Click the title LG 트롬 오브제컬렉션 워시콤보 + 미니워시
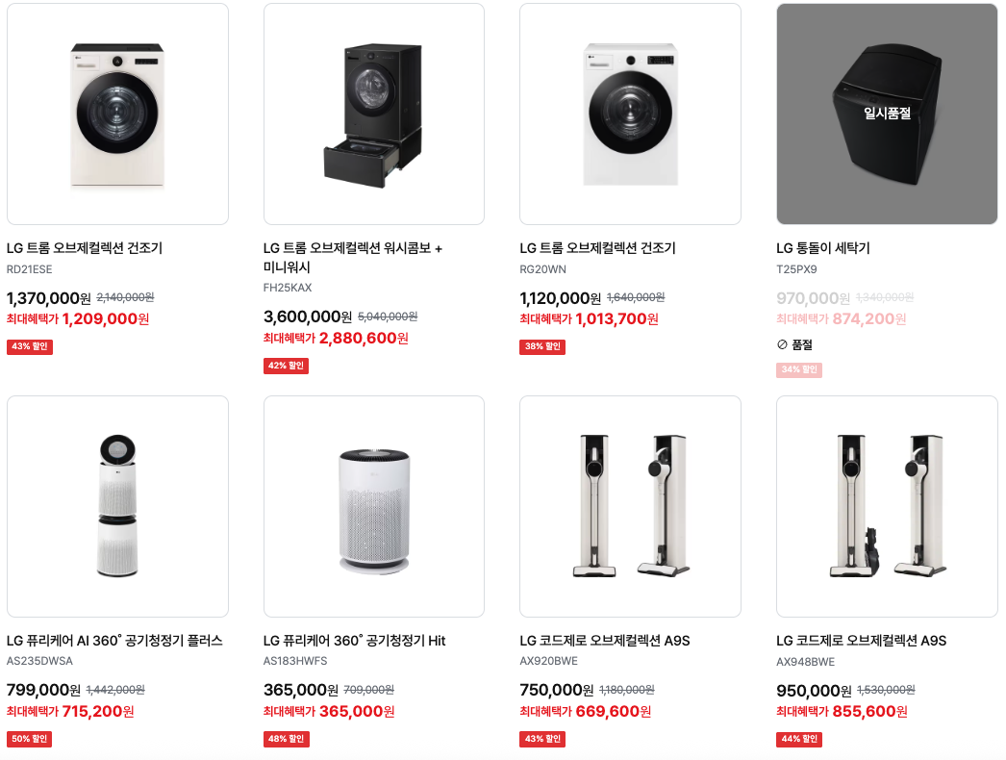Viewport: 1006px width, 760px height. tap(352, 258)
